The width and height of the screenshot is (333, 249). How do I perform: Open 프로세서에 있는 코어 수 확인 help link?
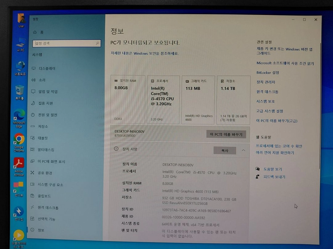[279, 146]
